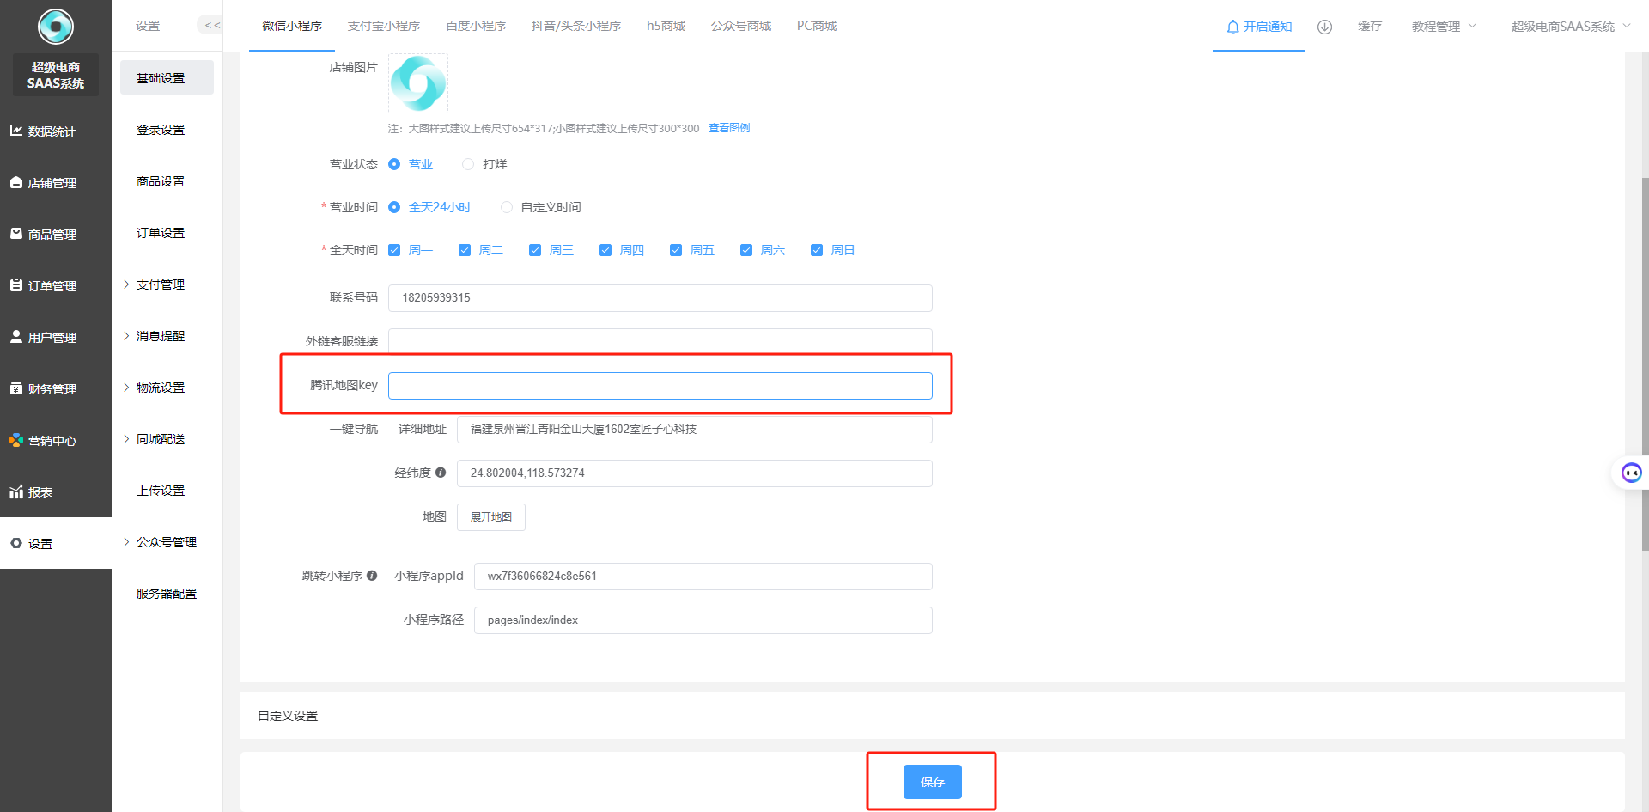Collapse the settings submenu with << button
The width and height of the screenshot is (1649, 812).
click(211, 26)
